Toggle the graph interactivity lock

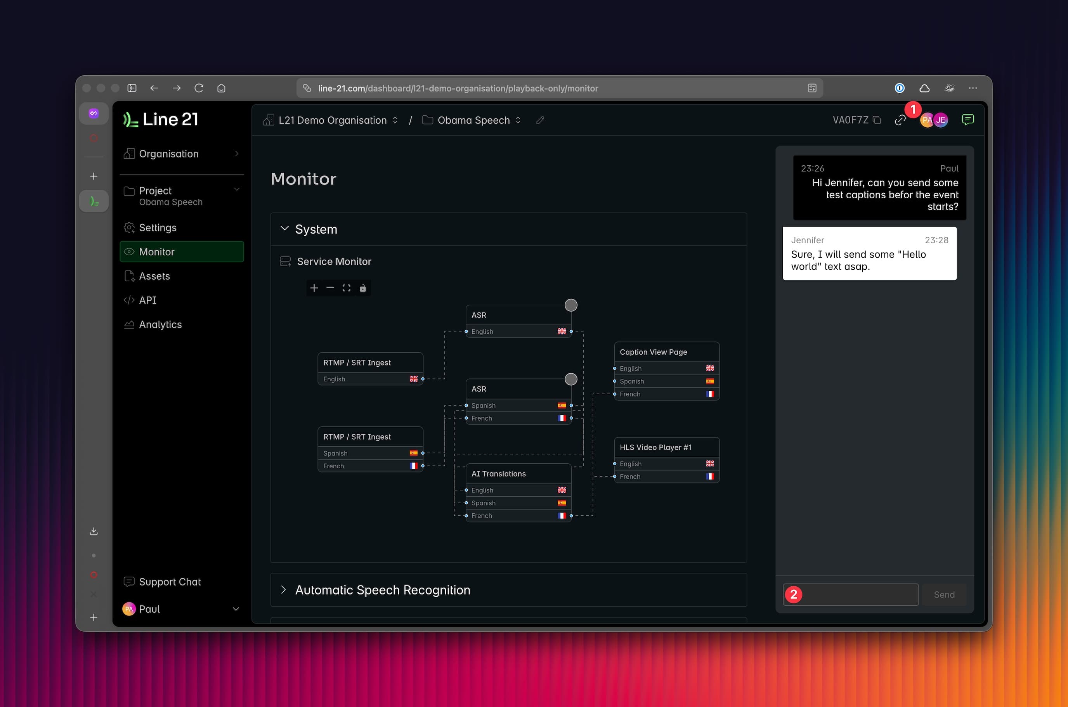click(362, 288)
